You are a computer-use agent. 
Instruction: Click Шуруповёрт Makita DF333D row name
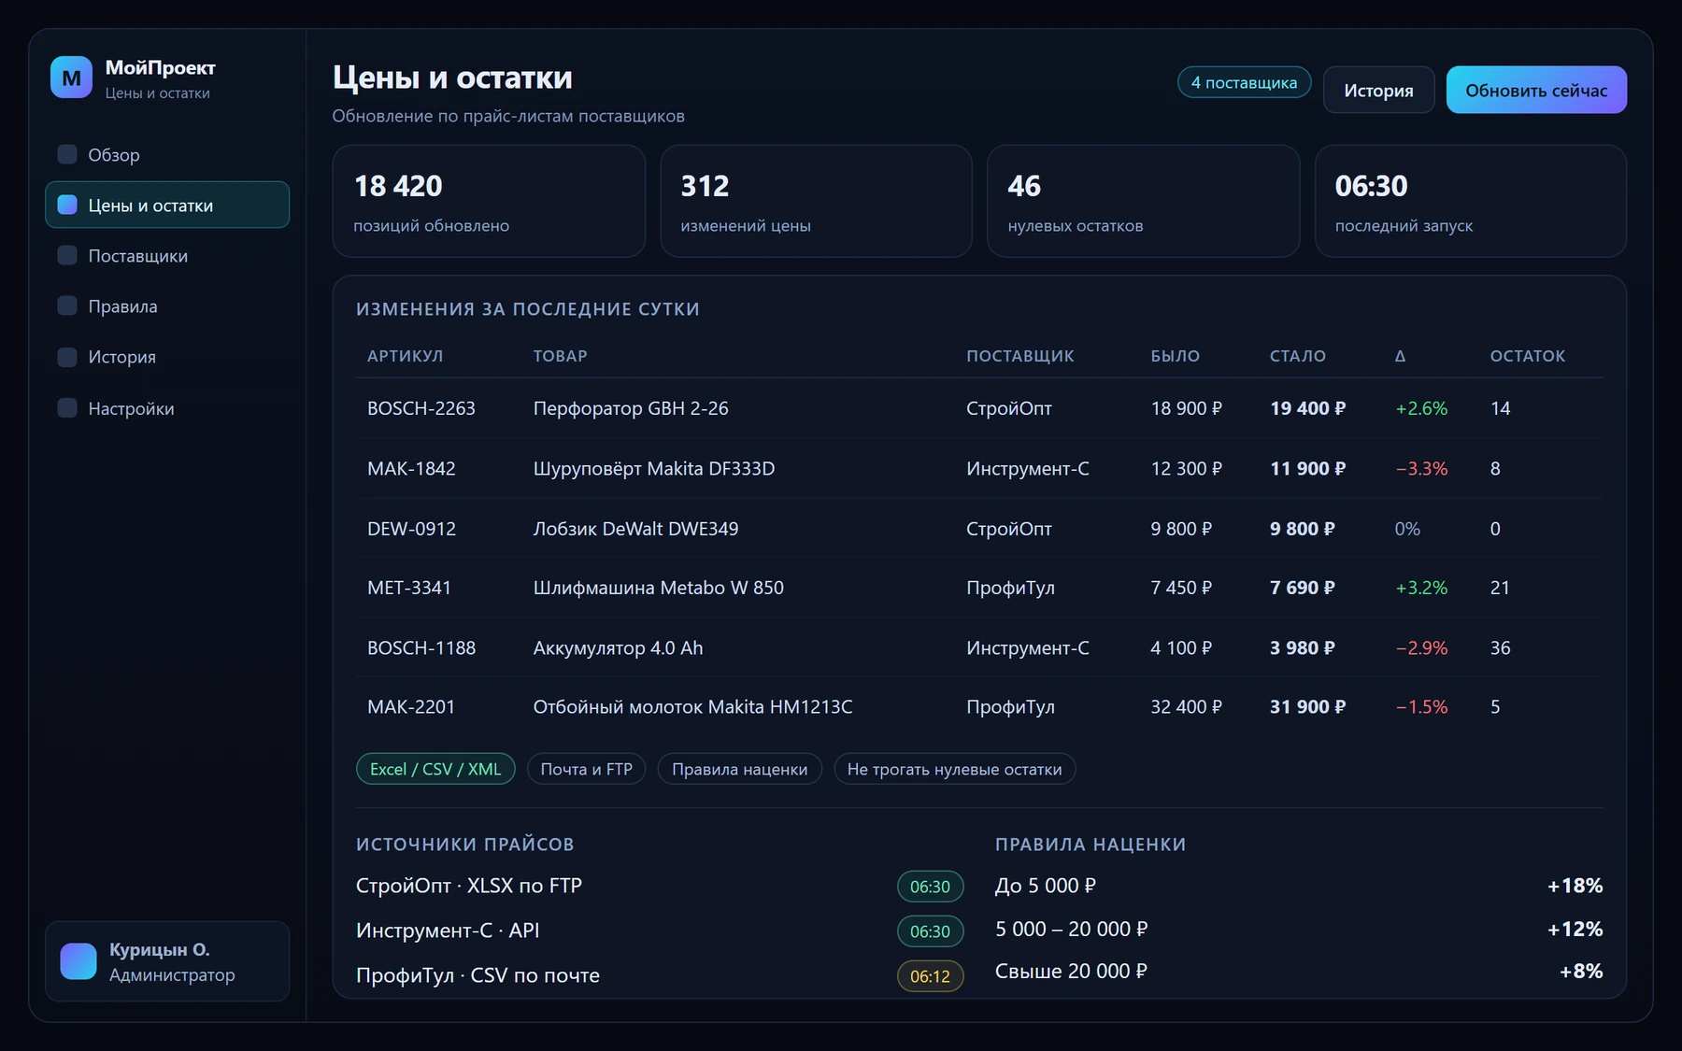click(x=653, y=468)
